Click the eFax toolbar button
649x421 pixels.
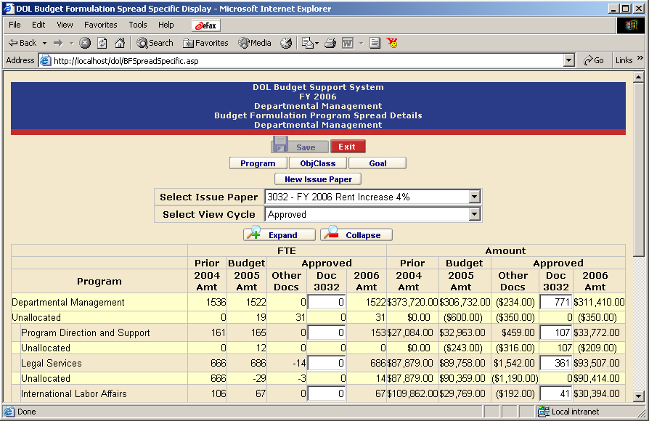click(205, 25)
